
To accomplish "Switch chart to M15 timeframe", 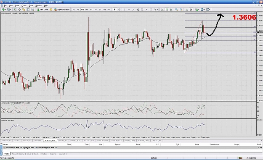I will click(82, 10).
